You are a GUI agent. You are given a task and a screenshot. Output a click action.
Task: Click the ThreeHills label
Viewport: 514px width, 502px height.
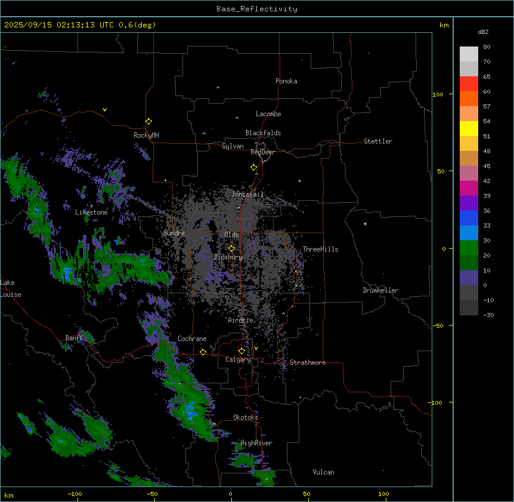(x=320, y=249)
